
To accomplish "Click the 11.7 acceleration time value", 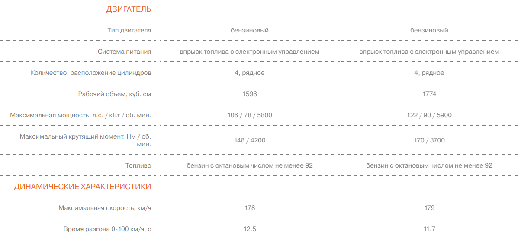I will [429, 229].
